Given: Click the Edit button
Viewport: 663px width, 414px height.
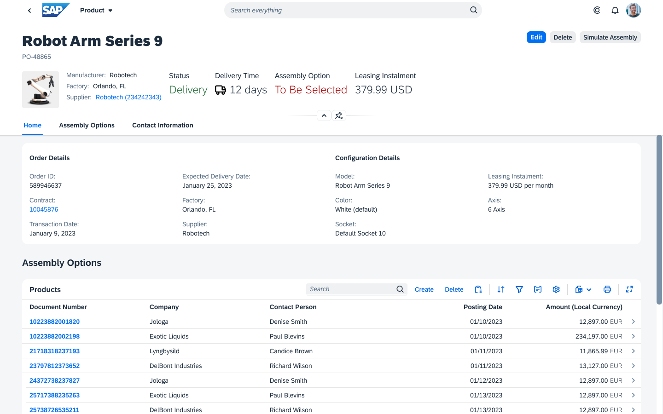Looking at the screenshot, I should [536, 37].
